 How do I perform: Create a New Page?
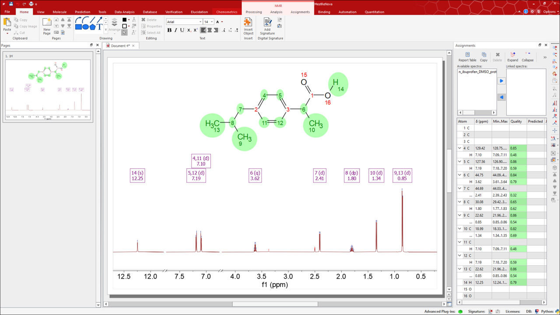(x=47, y=26)
